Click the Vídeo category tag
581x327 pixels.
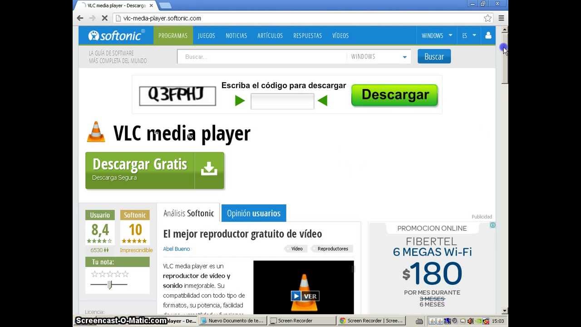click(296, 248)
